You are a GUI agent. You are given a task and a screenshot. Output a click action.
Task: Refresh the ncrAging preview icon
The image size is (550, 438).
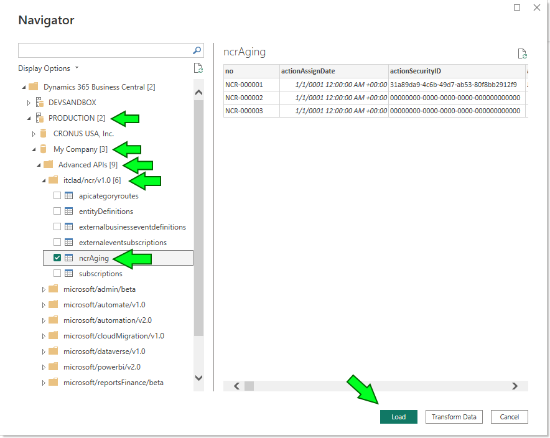[x=522, y=54]
